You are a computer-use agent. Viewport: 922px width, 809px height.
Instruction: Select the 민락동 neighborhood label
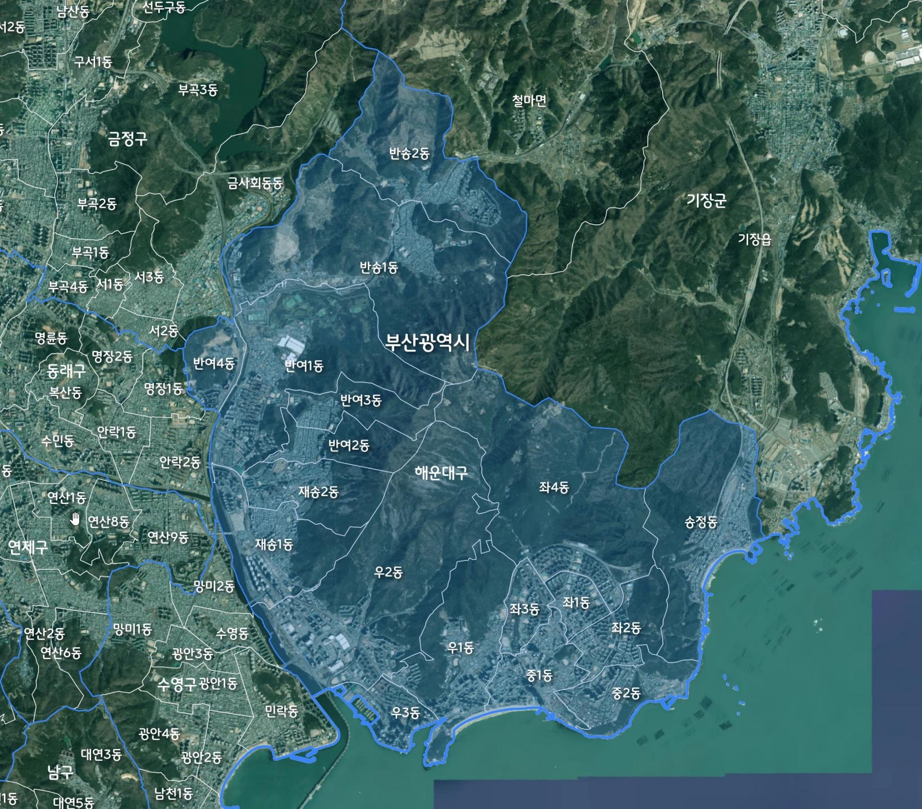pos(282,711)
